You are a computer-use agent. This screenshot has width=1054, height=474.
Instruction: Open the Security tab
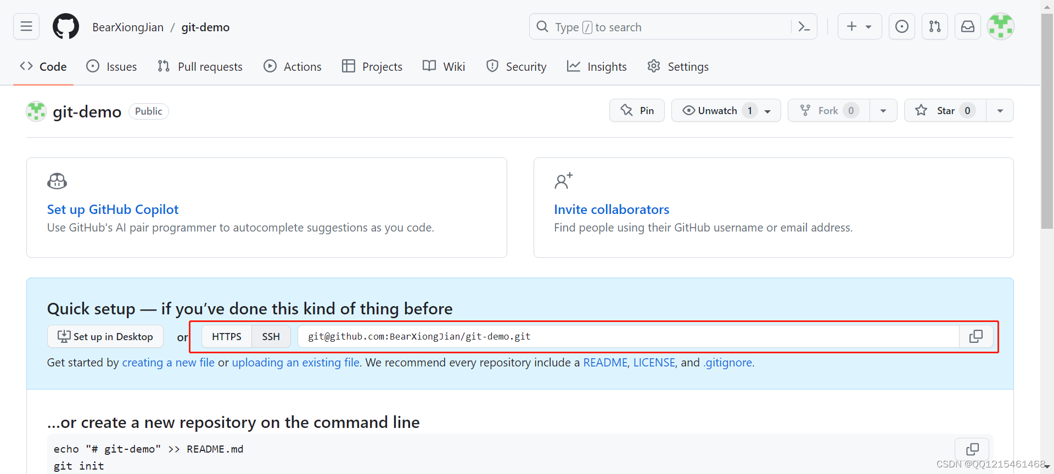pos(517,66)
